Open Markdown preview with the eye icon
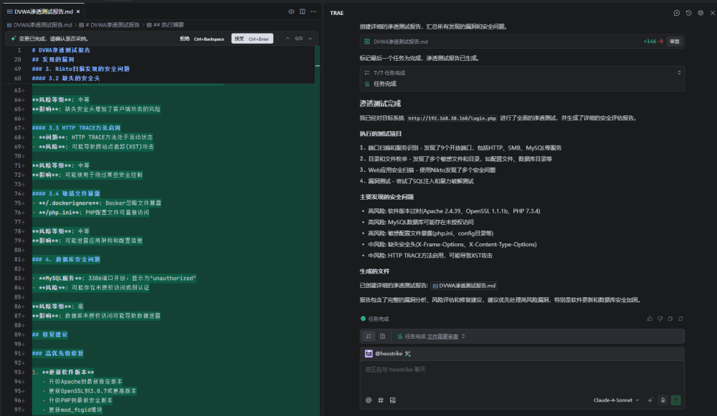This screenshot has height=416, width=717. pyautogui.click(x=291, y=12)
